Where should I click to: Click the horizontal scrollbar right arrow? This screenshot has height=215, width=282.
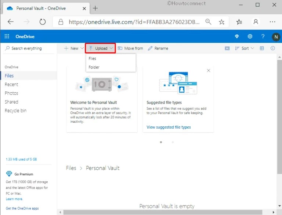pyautogui.click(x=273, y=212)
